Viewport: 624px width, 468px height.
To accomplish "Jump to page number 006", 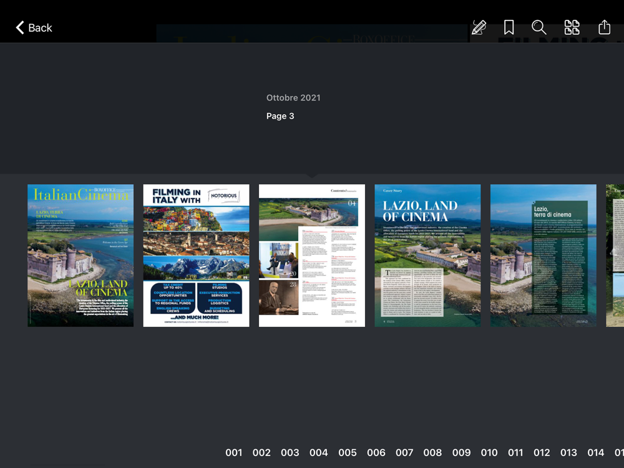I will click(376, 452).
